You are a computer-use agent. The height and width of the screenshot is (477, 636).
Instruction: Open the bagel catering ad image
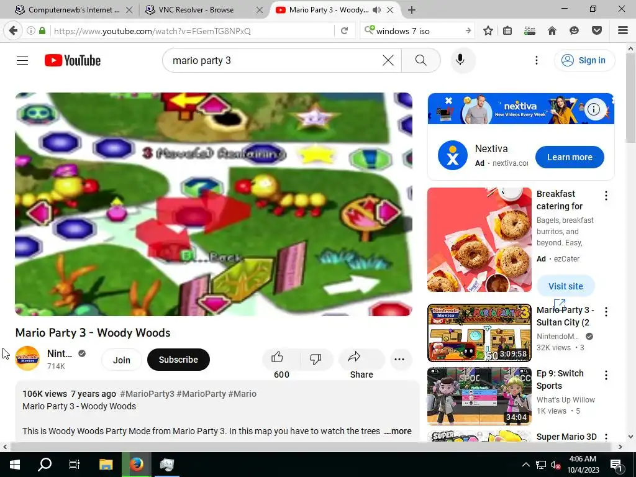tap(479, 240)
